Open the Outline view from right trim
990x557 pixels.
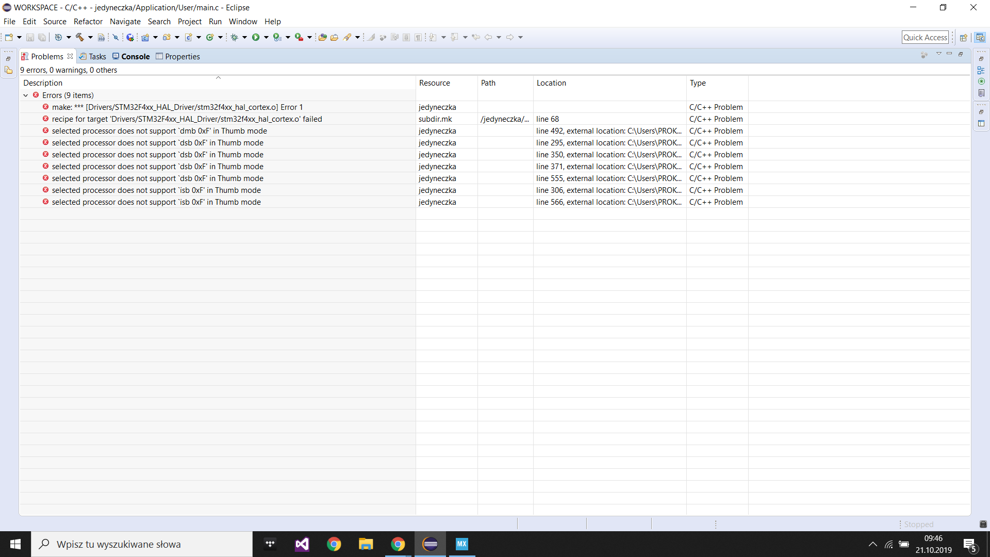981,70
